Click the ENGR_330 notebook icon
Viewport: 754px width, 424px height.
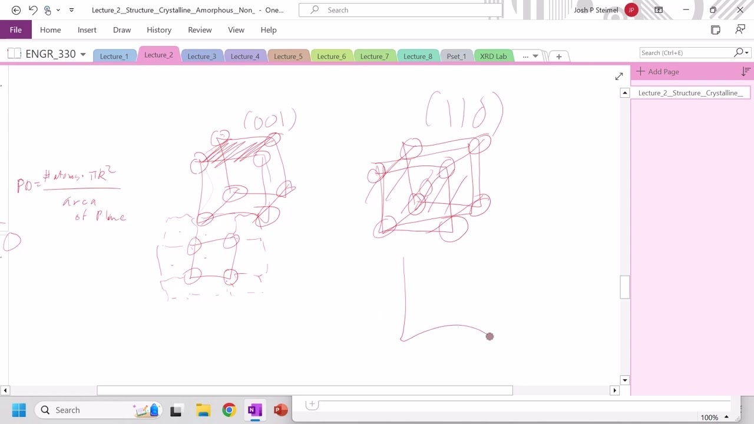click(x=14, y=54)
